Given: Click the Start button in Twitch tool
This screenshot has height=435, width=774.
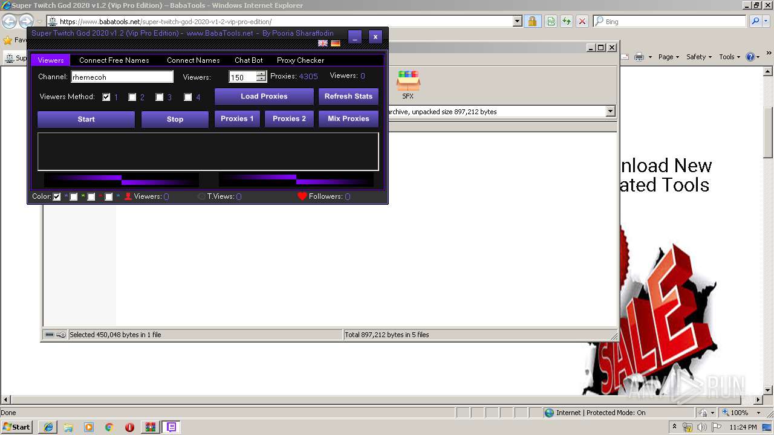Looking at the screenshot, I should click(86, 119).
